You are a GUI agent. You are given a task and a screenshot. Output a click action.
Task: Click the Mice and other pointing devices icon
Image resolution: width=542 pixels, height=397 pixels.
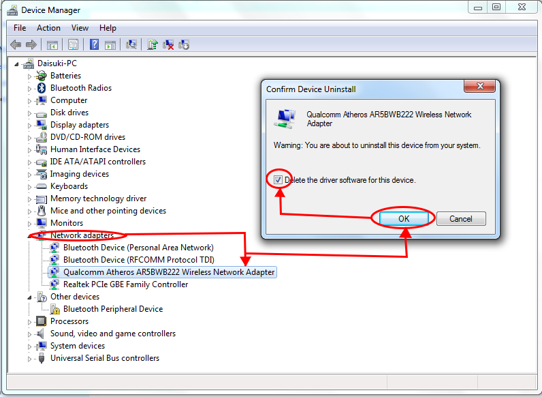(42, 211)
